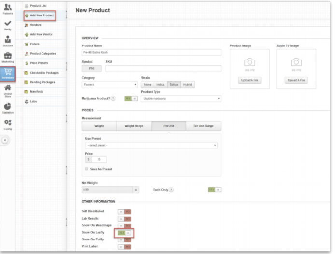Click the Orders cart icon

(27, 44)
